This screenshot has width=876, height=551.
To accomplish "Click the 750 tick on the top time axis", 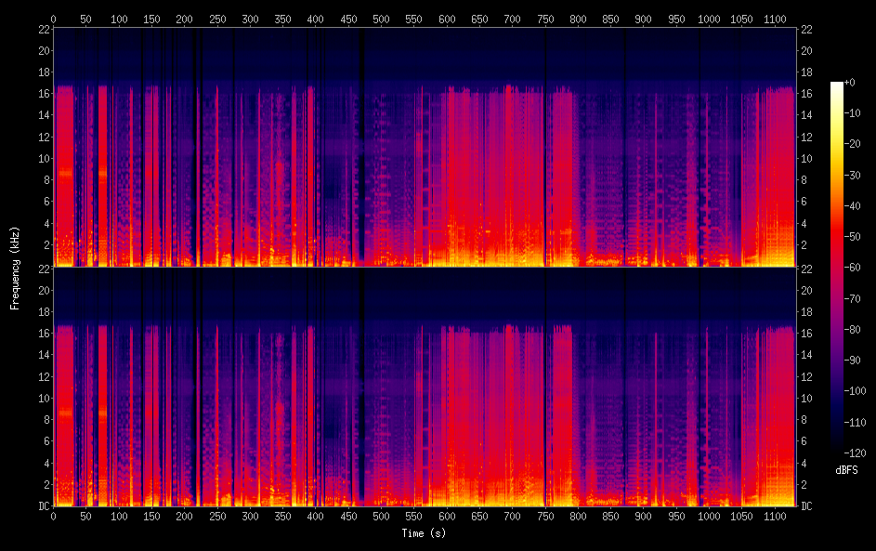I will [545, 19].
